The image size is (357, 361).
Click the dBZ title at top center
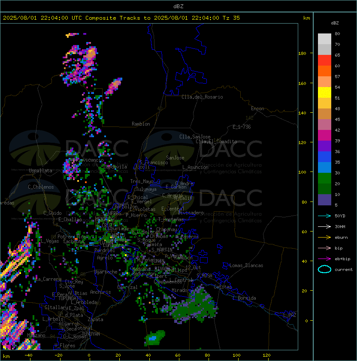(178, 6)
